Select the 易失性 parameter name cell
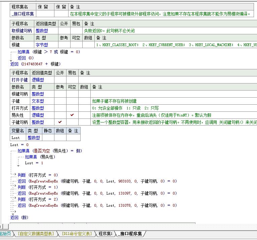 coord(20,115)
